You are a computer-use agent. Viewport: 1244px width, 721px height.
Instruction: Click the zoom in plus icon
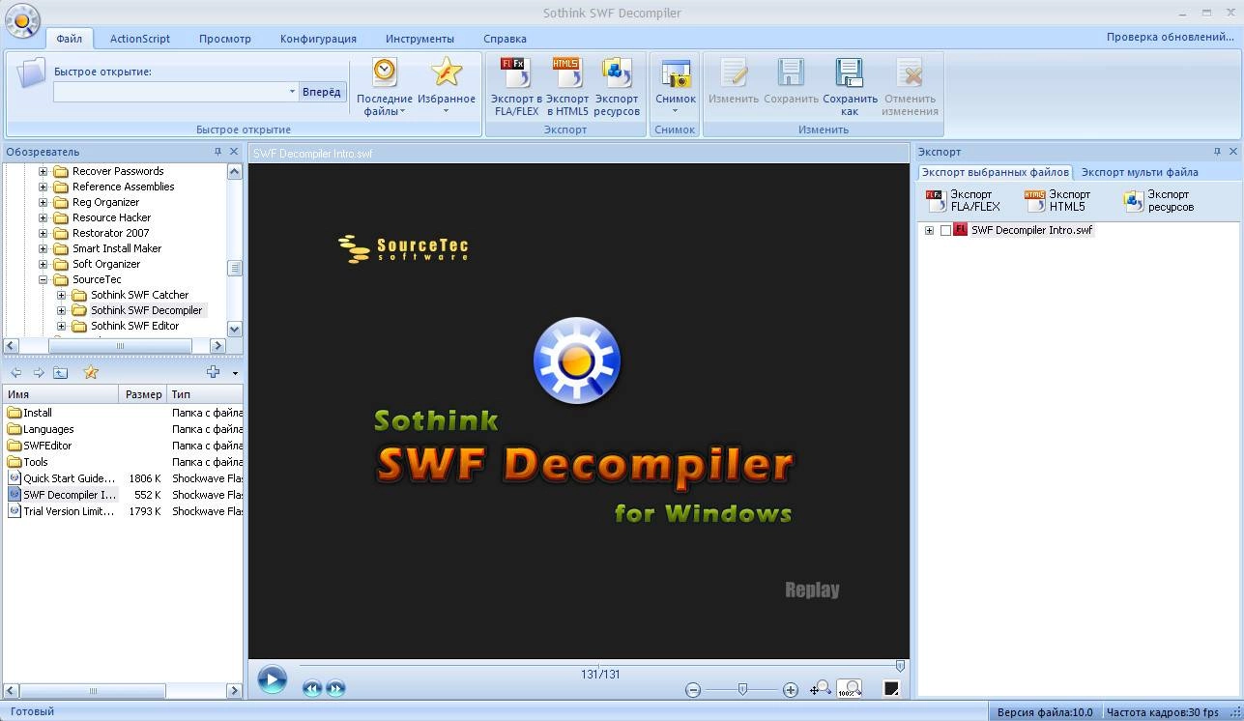[x=791, y=689]
